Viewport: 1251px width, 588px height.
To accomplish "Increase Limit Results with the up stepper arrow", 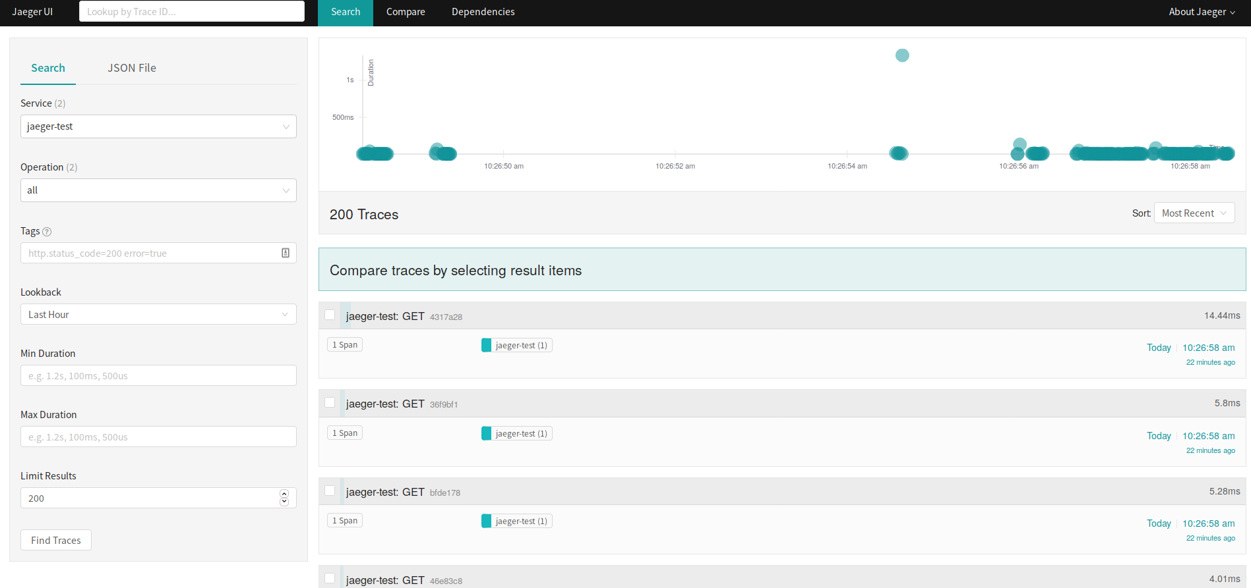I will [x=284, y=494].
